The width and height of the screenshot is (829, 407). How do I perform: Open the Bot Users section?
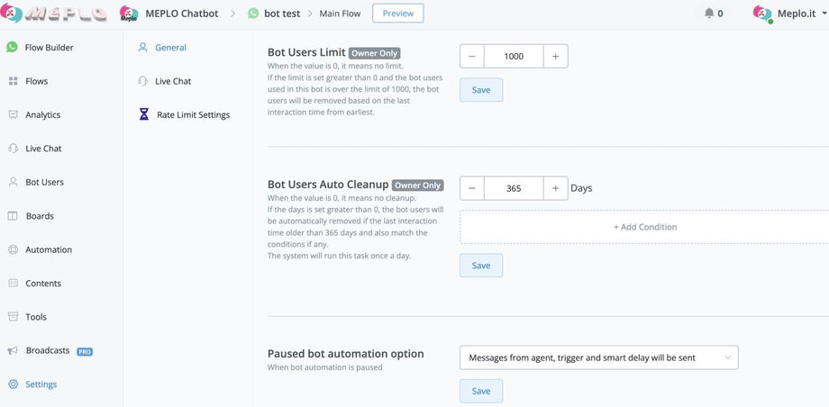[44, 182]
